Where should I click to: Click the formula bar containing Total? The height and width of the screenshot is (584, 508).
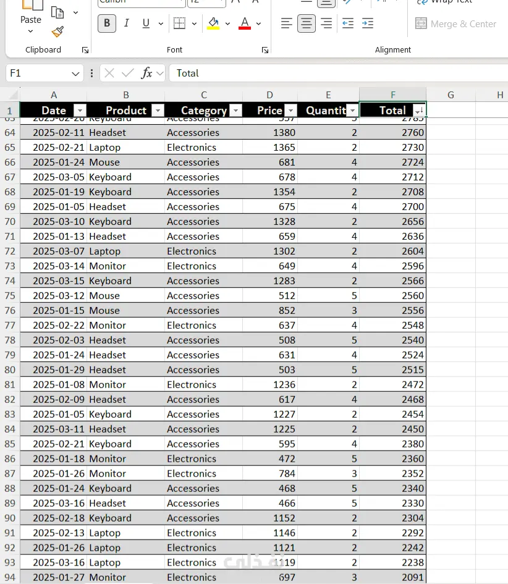[x=338, y=73]
